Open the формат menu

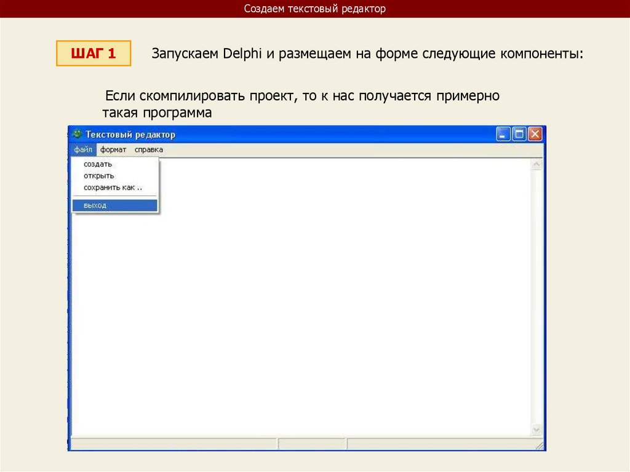click(113, 150)
